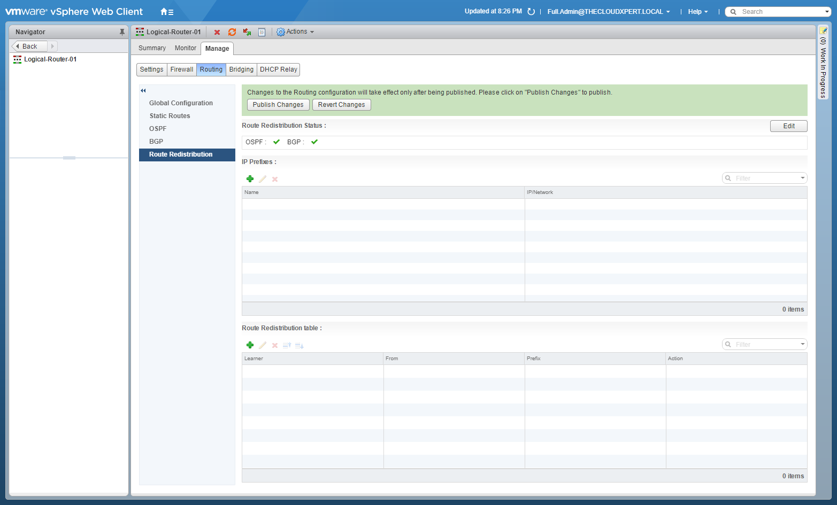Go to the vSphere home icon

click(166, 12)
